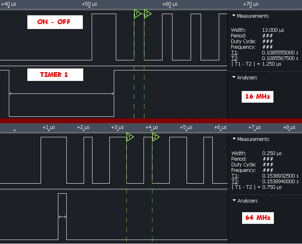The image size is (302, 244).
Task: Select marker 1 flag in lower waveform
Action: pyautogui.click(x=130, y=137)
